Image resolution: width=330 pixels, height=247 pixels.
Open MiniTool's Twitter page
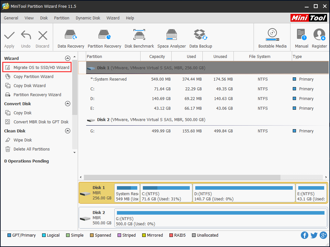tap(314, 235)
